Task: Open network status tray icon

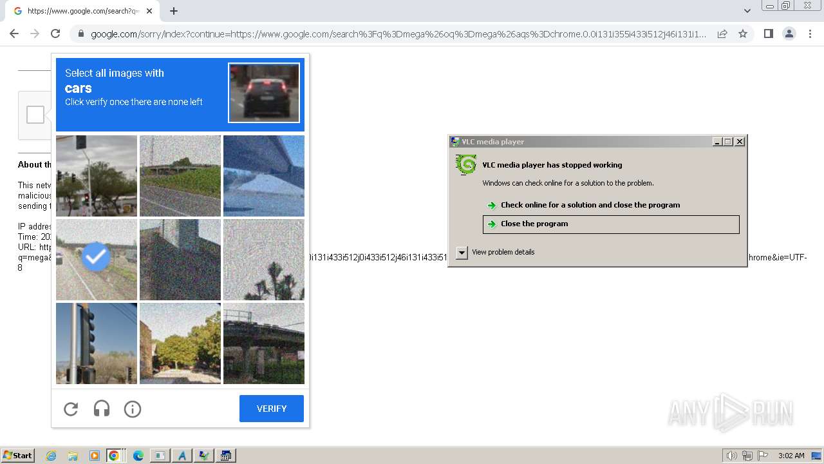Action: tap(747, 456)
